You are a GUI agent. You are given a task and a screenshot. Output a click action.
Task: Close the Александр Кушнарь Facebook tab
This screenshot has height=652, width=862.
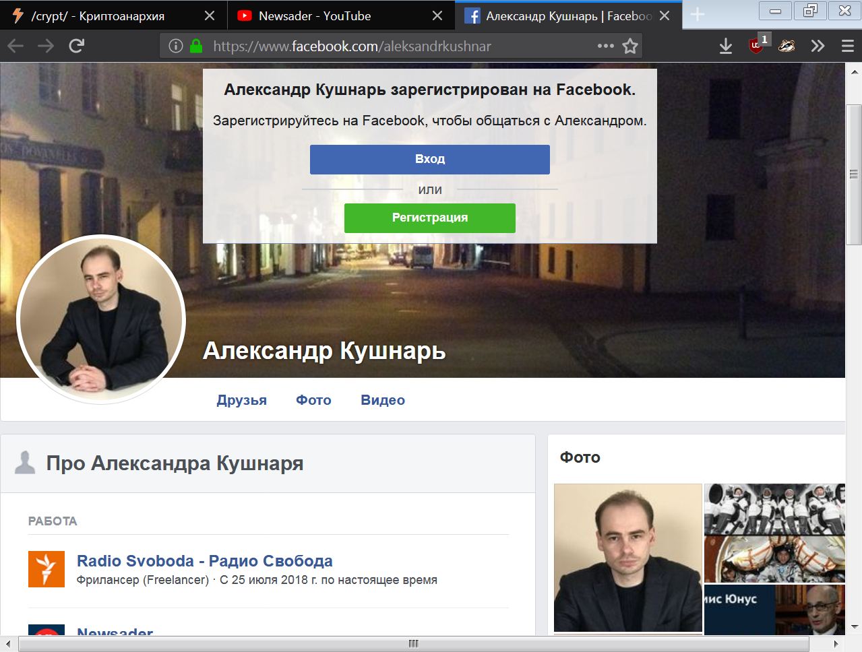pos(665,15)
